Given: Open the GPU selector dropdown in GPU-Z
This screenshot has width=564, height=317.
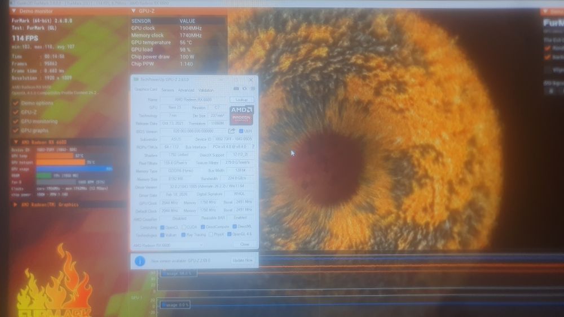Looking at the screenshot, I should click(x=168, y=245).
